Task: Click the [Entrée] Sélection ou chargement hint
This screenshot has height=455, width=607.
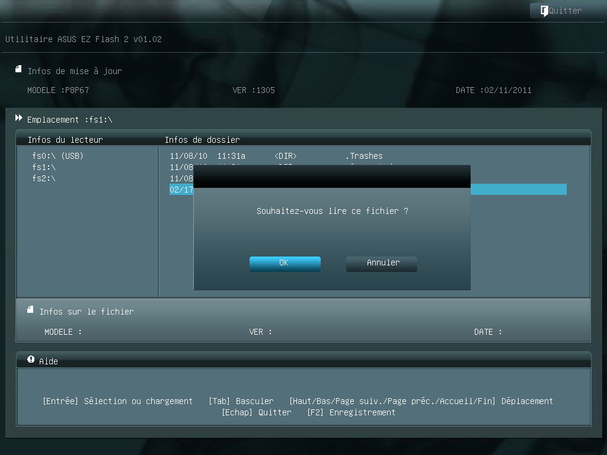Action: pyautogui.click(x=118, y=401)
